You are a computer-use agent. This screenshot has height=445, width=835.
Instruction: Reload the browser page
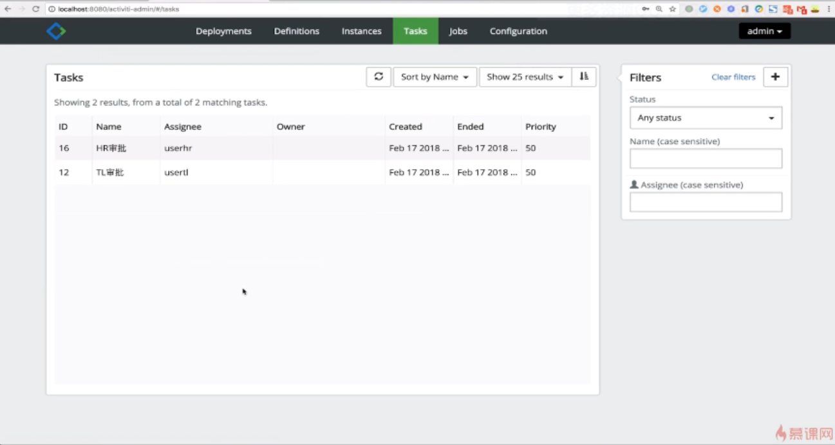pos(35,9)
